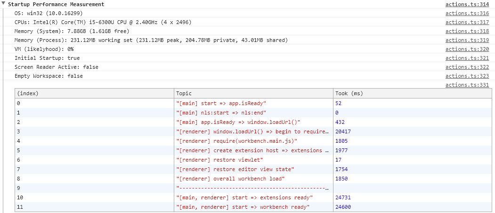
Task: Open source link actions.ts:323
Action: pyautogui.click(x=467, y=76)
